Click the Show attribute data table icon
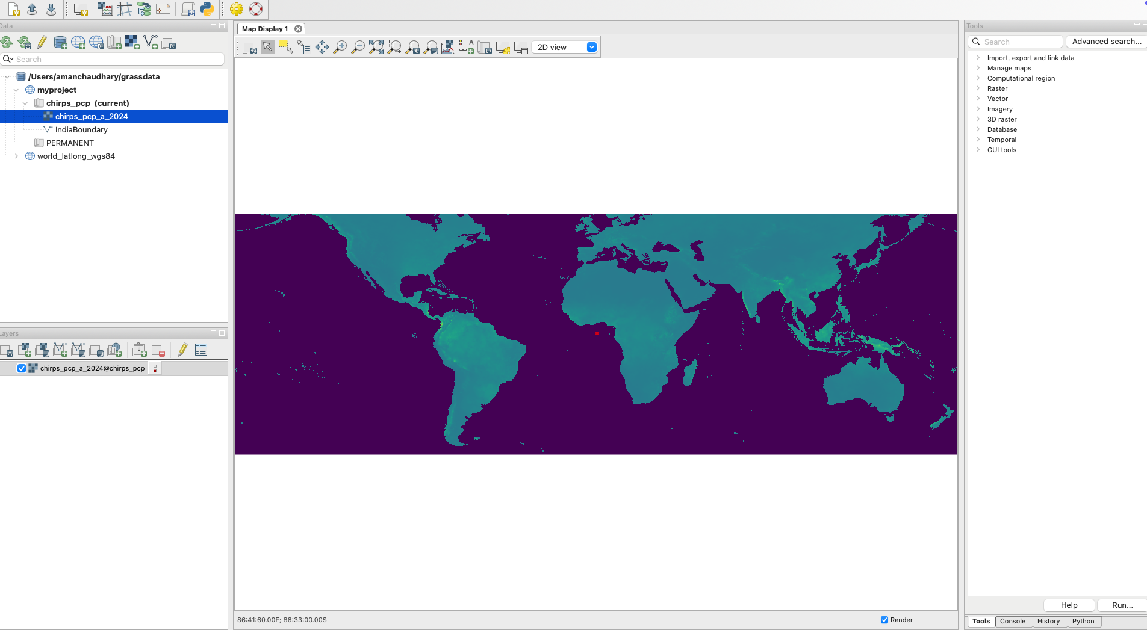This screenshot has height=630, width=1147. 201,350
